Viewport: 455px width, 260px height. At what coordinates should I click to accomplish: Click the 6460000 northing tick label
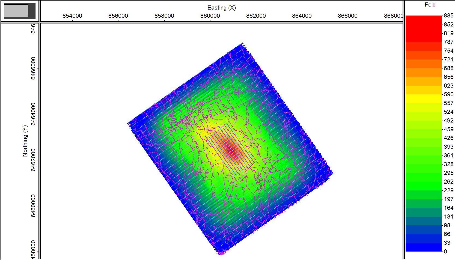33,206
